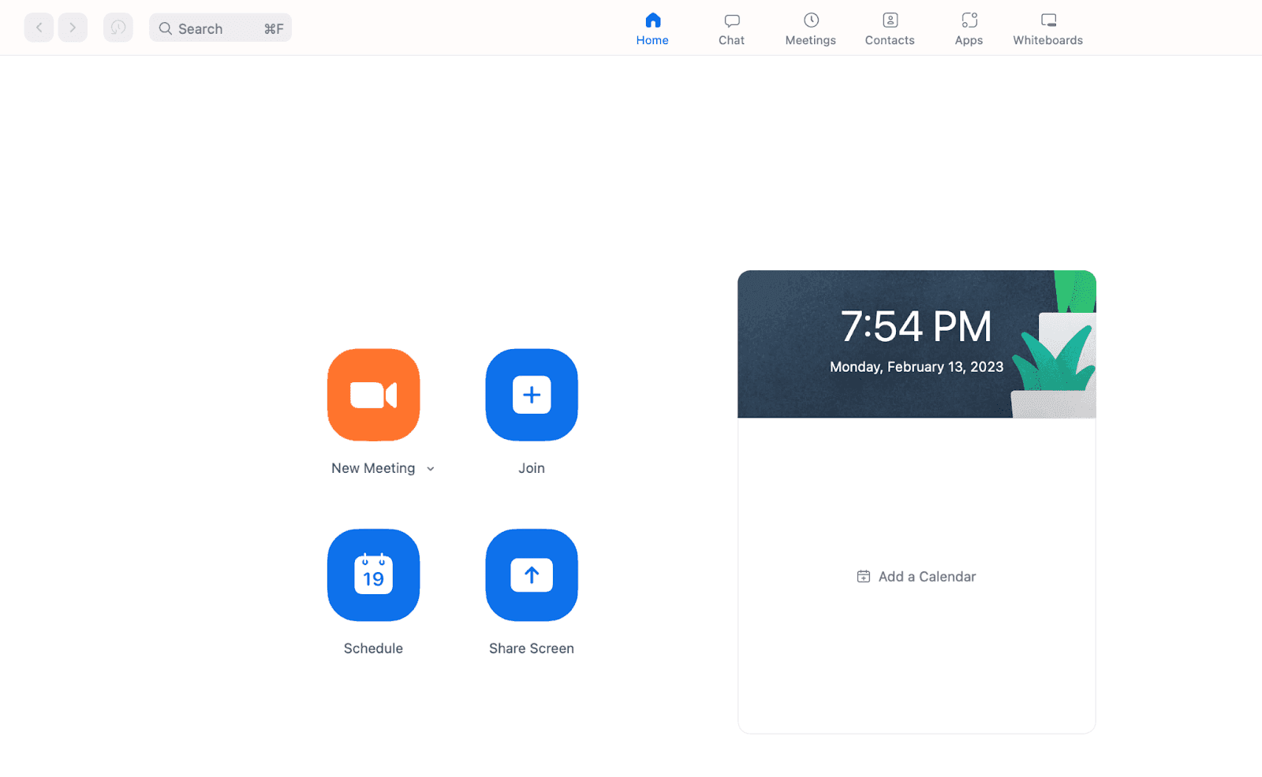The width and height of the screenshot is (1262, 777).
Task: Click the magnifier icon in Search
Action: click(166, 28)
